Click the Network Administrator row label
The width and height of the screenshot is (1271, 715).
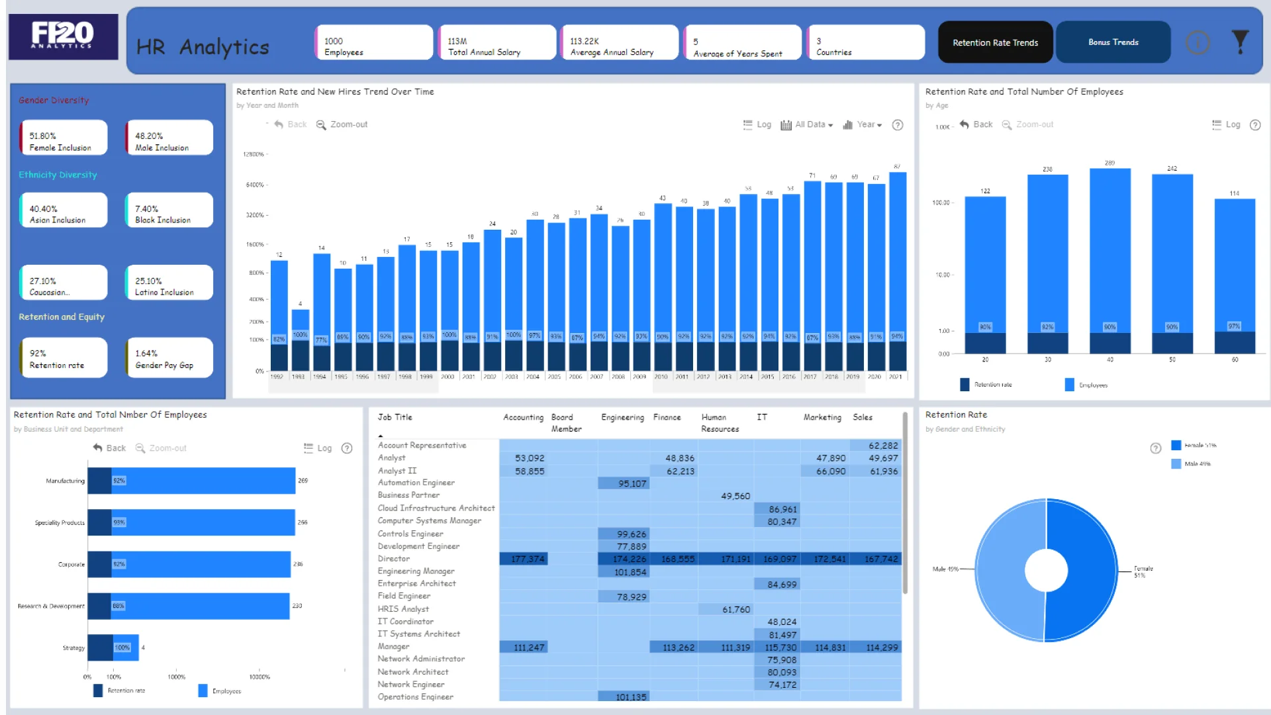421,659
